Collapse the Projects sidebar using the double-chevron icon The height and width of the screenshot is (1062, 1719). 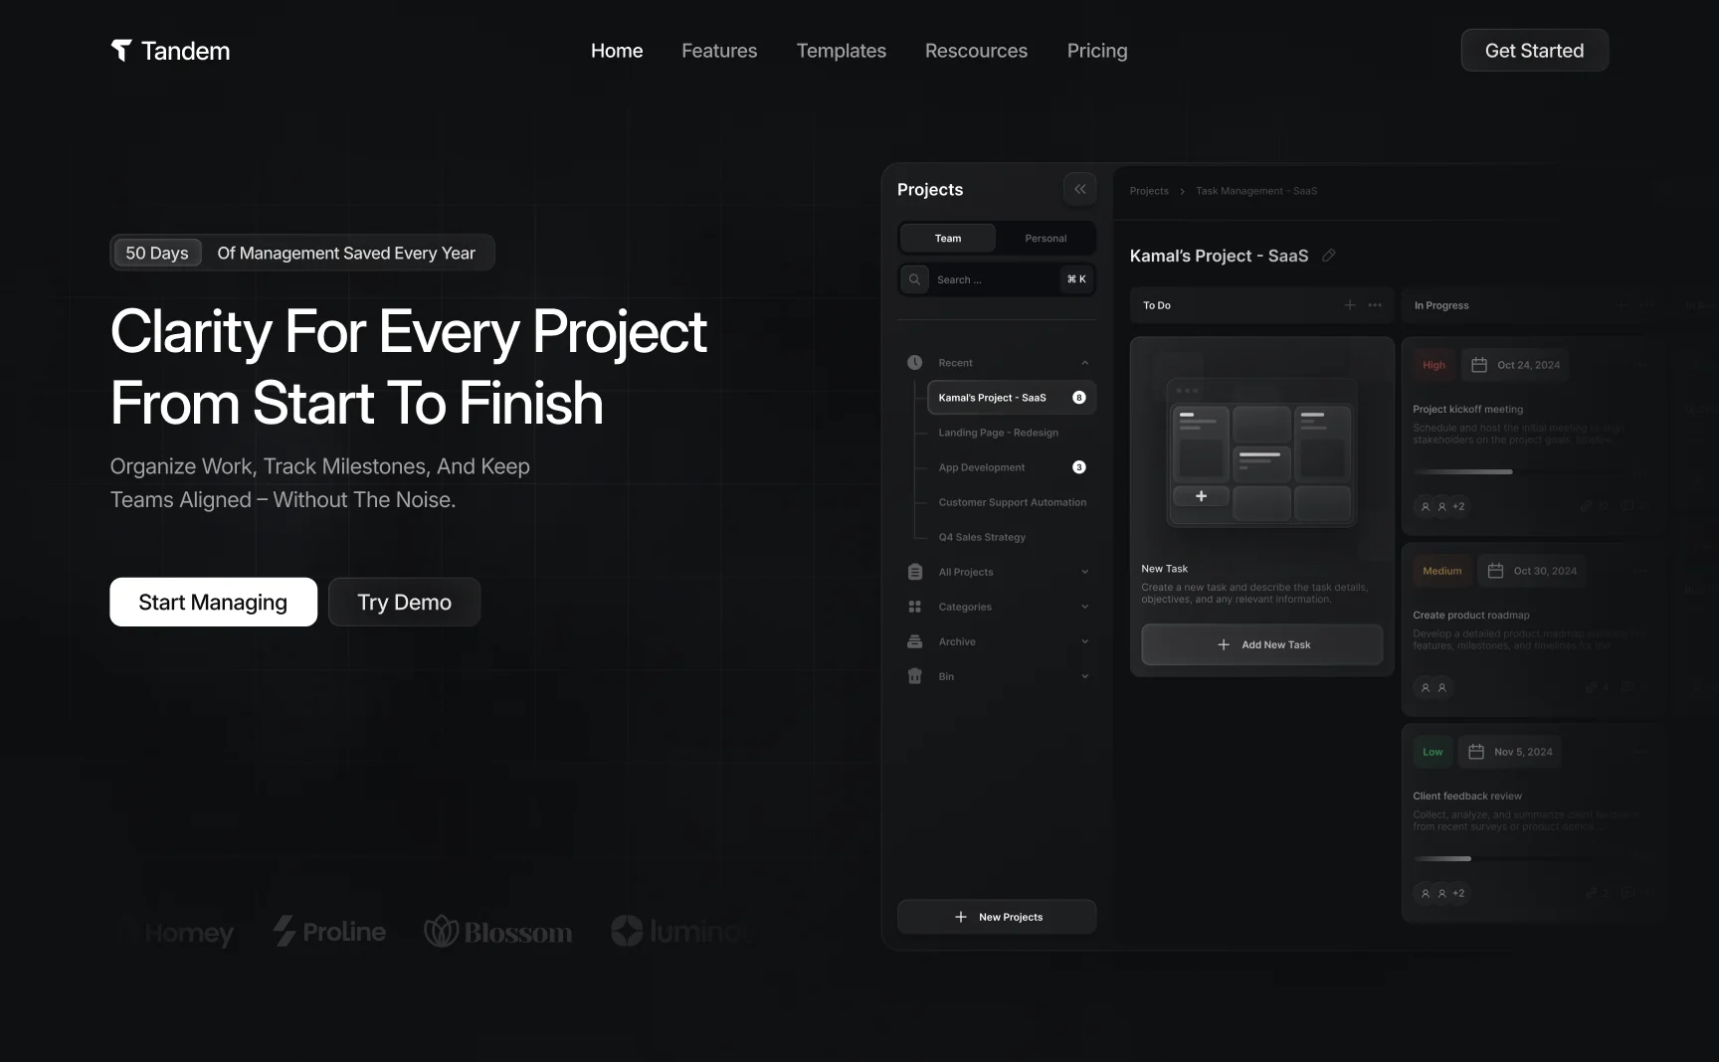point(1079,189)
